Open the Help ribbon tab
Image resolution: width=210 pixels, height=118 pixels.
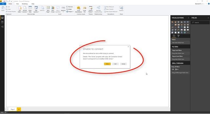pyautogui.click(x=33, y=4)
